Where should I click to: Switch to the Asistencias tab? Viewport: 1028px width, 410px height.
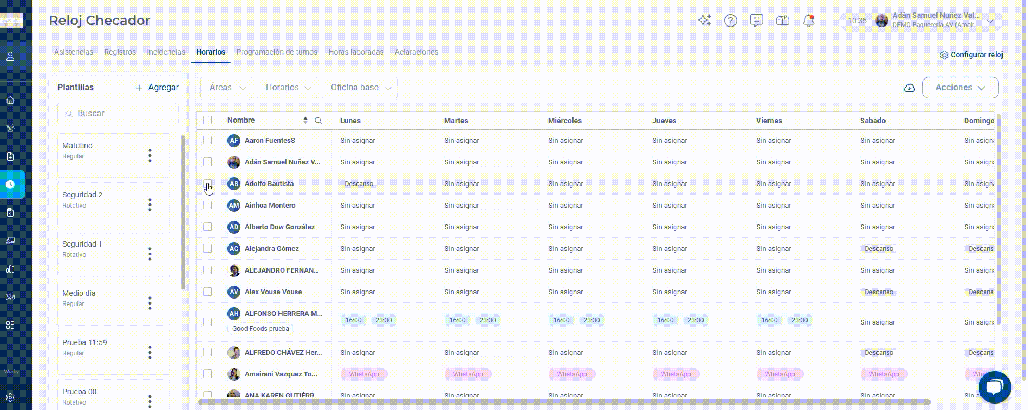tap(74, 52)
